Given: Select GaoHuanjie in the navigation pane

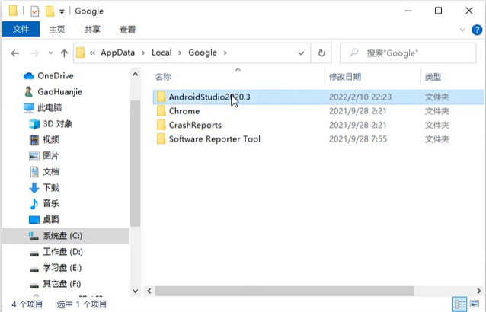Looking at the screenshot, I should [x=59, y=92].
